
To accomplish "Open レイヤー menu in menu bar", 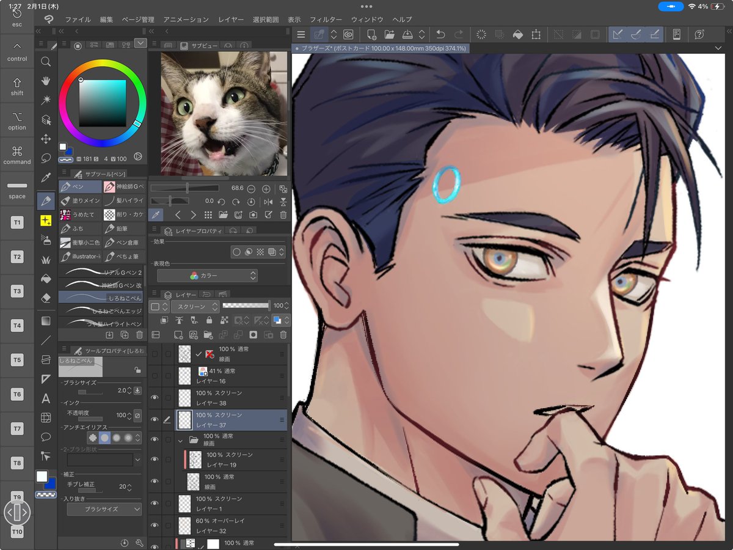I will tap(231, 20).
